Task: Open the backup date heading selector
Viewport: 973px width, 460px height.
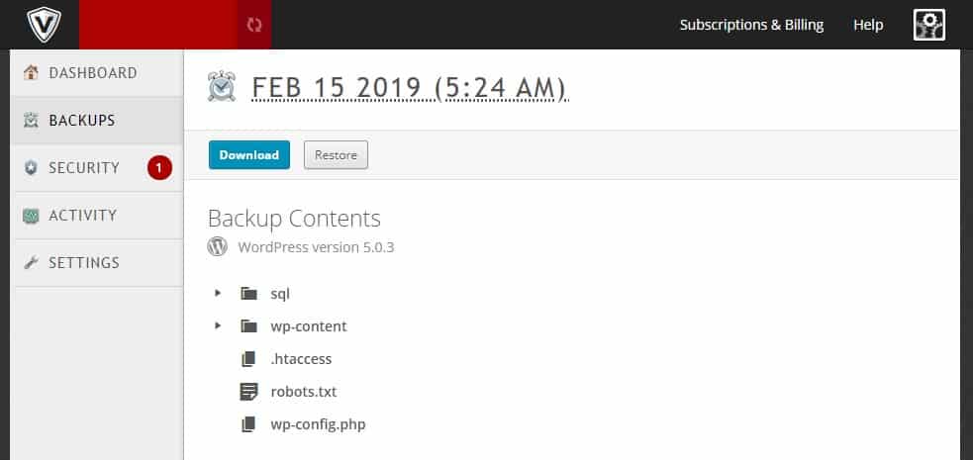Action: (x=410, y=88)
